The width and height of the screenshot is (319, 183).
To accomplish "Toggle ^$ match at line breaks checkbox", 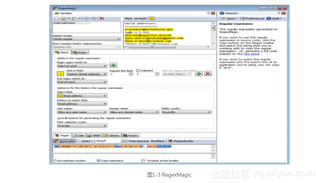I will click(143, 161).
